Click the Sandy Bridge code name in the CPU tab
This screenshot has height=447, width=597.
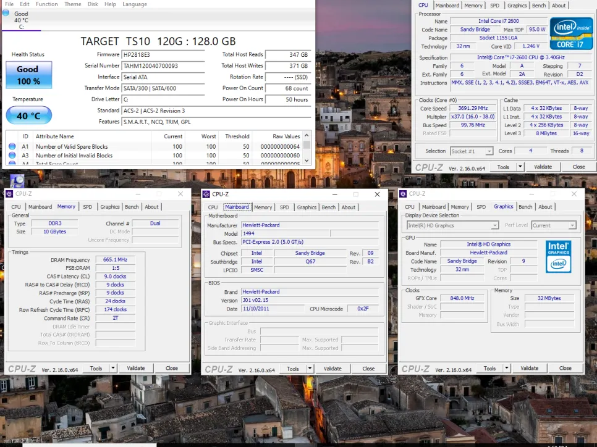[475, 30]
